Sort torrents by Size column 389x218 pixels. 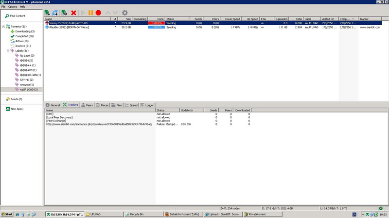pyautogui.click(x=124, y=19)
